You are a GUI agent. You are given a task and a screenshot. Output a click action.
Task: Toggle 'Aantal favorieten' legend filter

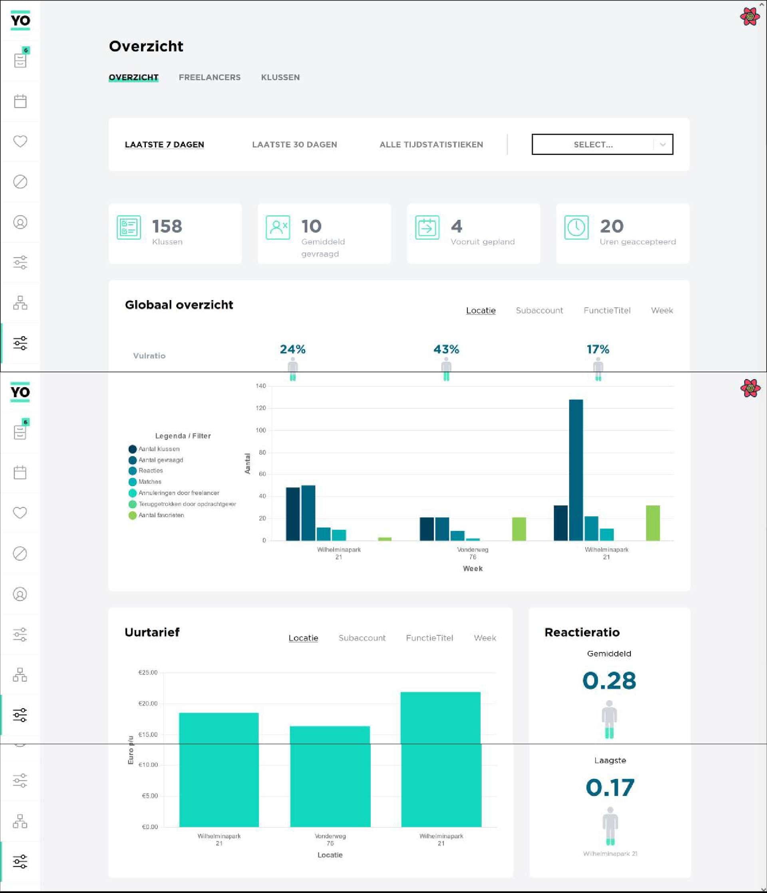coord(161,515)
